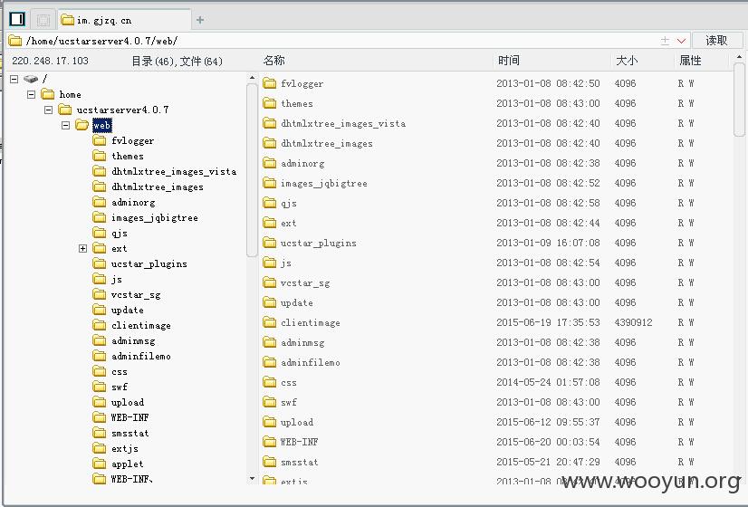This screenshot has height=507, width=748.
Task: Click file list scrollbar up arrow
Action: pyautogui.click(x=739, y=57)
